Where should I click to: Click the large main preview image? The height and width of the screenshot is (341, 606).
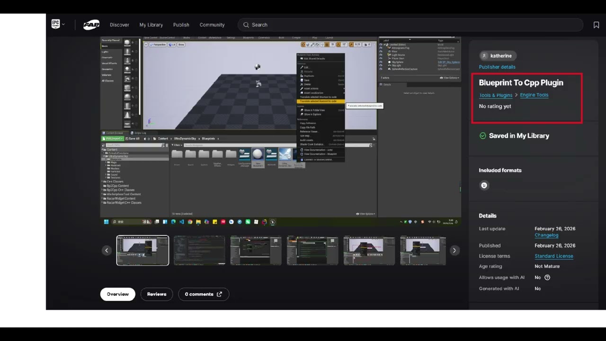tap(281, 131)
